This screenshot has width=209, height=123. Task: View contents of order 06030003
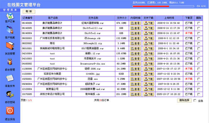coord(135,38)
